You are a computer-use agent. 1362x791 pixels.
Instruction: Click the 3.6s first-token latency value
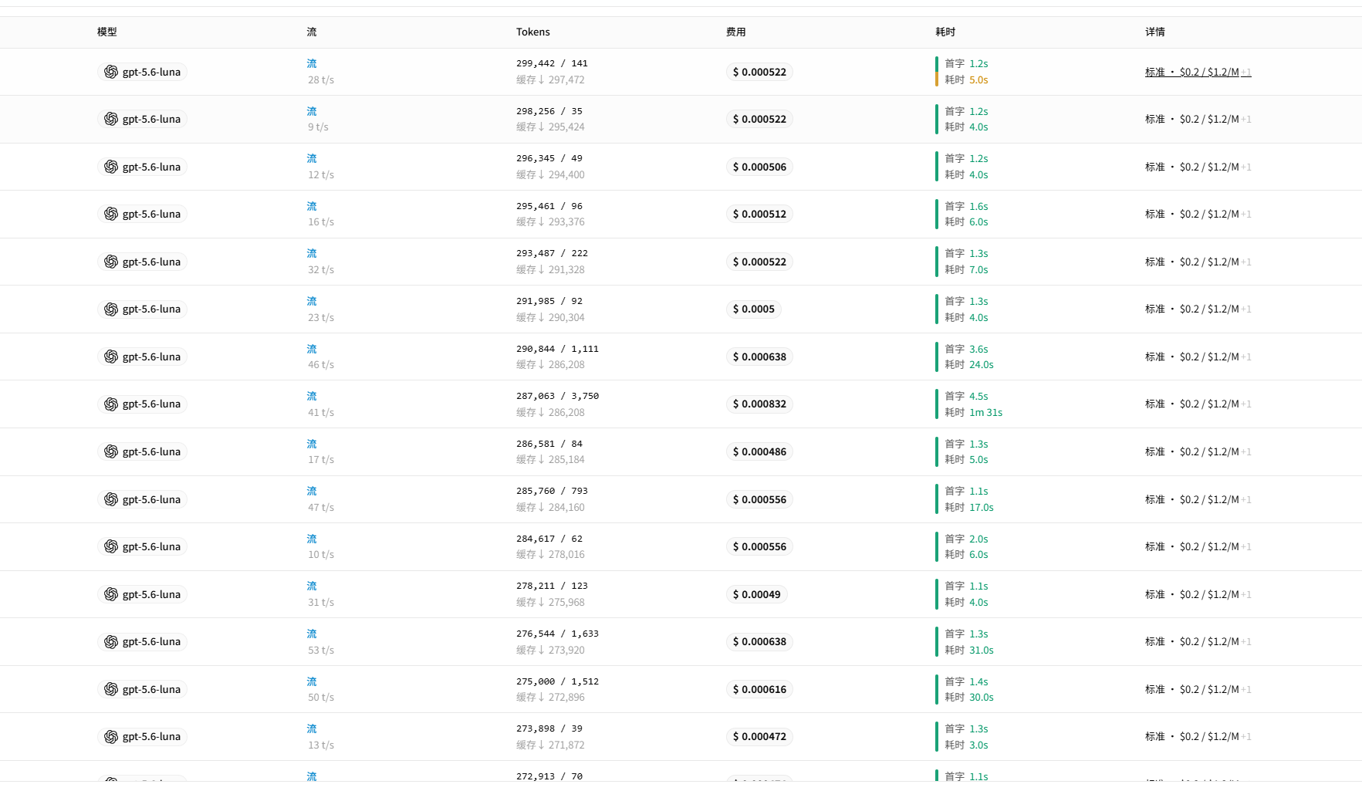click(x=978, y=349)
